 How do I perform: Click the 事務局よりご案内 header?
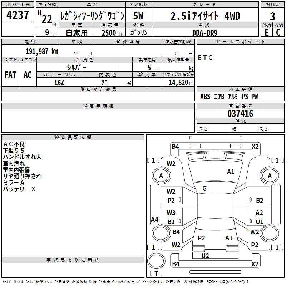(73, 260)
